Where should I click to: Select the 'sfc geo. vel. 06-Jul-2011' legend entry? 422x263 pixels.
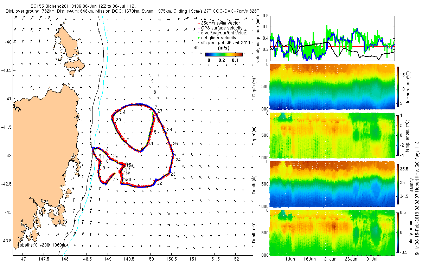pyautogui.click(x=224, y=42)
